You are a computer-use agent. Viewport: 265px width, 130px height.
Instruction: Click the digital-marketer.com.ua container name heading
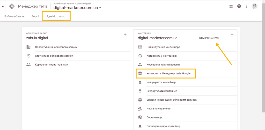(x=158, y=38)
